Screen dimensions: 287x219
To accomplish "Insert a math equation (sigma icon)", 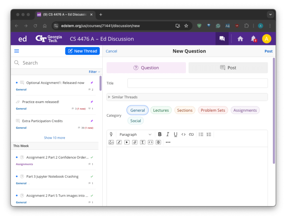I will [x=143, y=142].
